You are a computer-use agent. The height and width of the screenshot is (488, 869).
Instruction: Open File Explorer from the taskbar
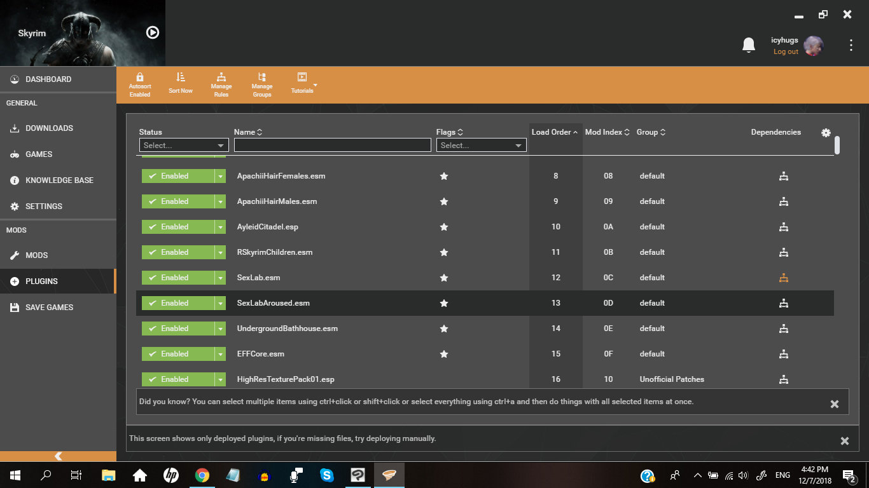point(109,475)
